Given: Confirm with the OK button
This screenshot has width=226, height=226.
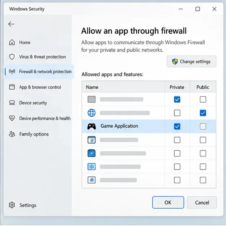Looking at the screenshot, I should 168,202.
